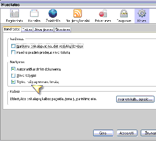Click the 'Naršymas' group label
This screenshot has height=141, width=156.
[x=17, y=62]
